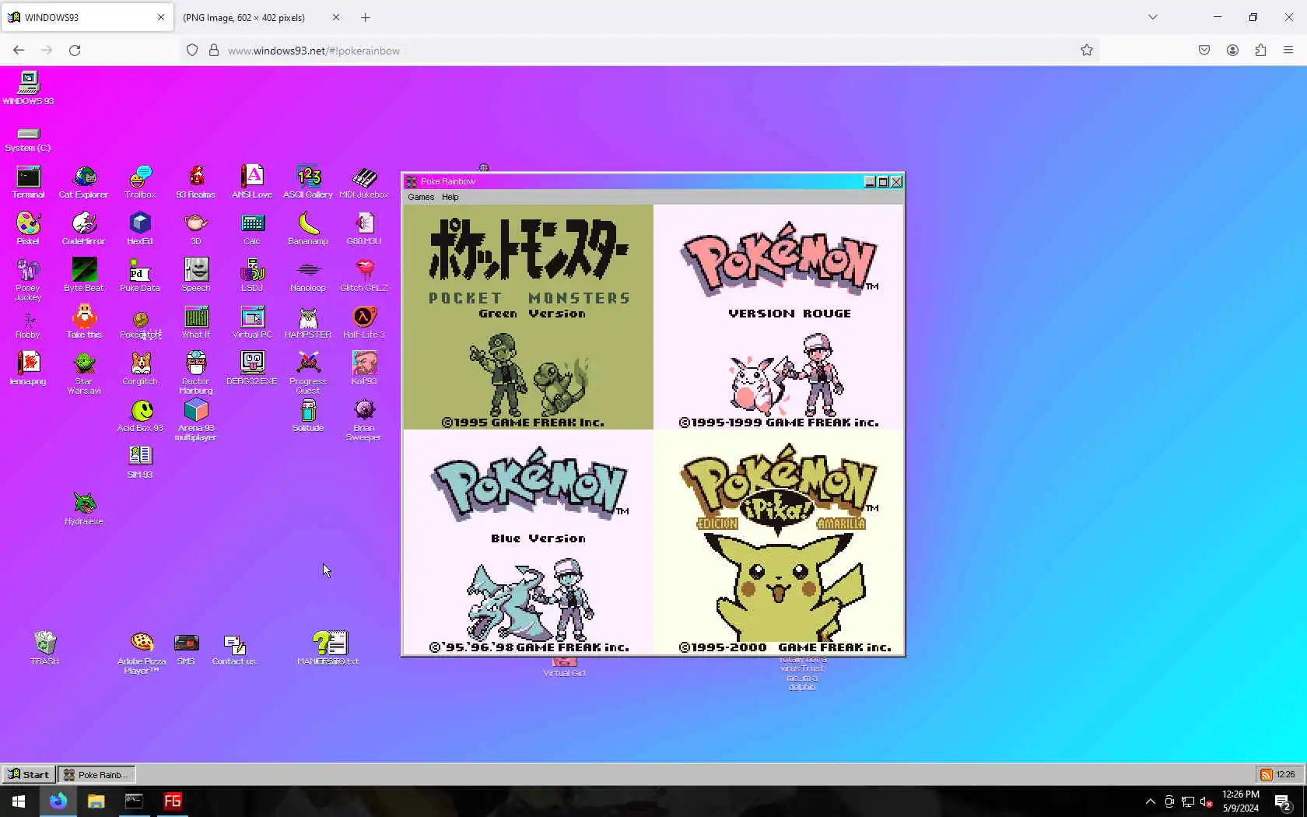Image resolution: width=1307 pixels, height=817 pixels.
Task: Open the Speech icon
Action: click(x=196, y=276)
